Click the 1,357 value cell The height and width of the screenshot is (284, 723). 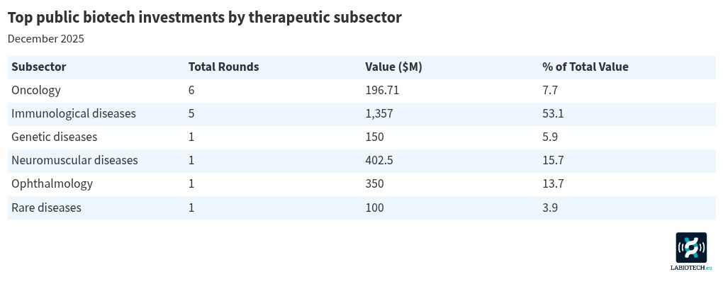pyautogui.click(x=379, y=114)
